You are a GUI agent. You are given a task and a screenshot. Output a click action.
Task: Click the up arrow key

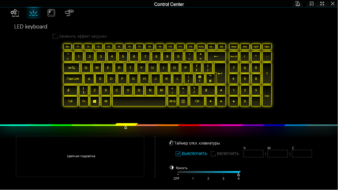[x=221, y=90]
